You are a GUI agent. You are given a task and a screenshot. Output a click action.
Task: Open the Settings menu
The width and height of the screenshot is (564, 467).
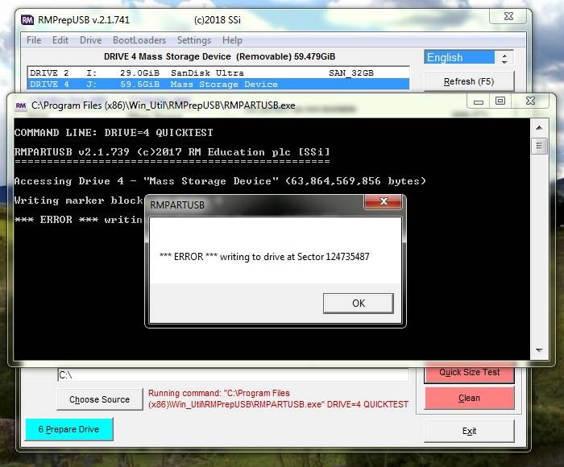tap(193, 40)
